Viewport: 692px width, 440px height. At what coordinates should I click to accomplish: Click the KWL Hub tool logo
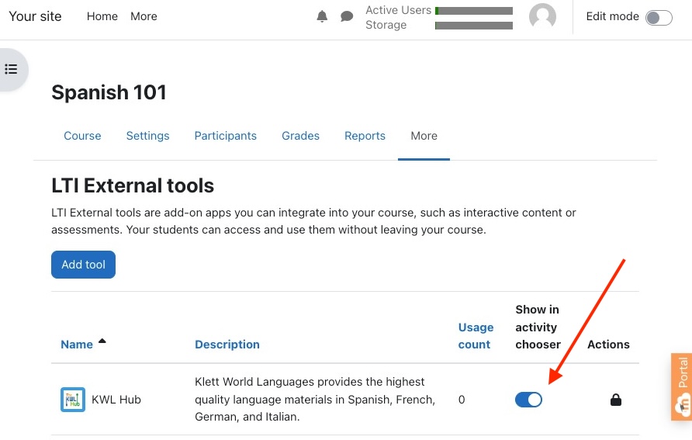tap(73, 400)
